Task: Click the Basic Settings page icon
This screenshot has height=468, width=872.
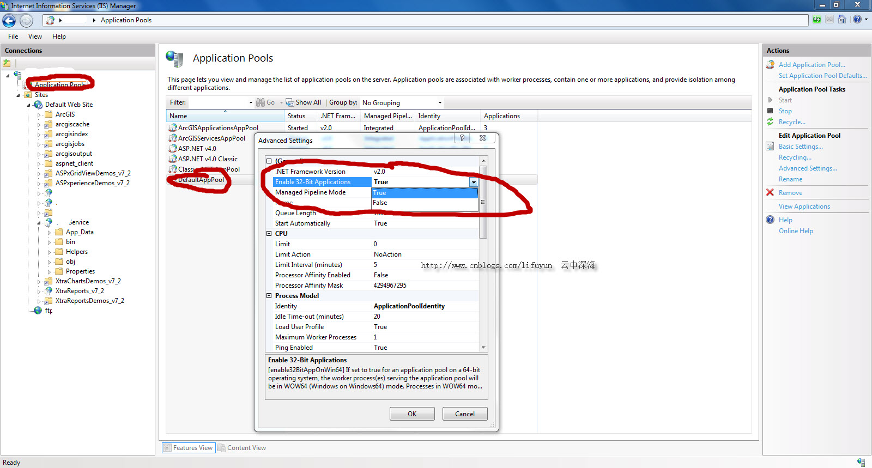Action: tap(770, 146)
